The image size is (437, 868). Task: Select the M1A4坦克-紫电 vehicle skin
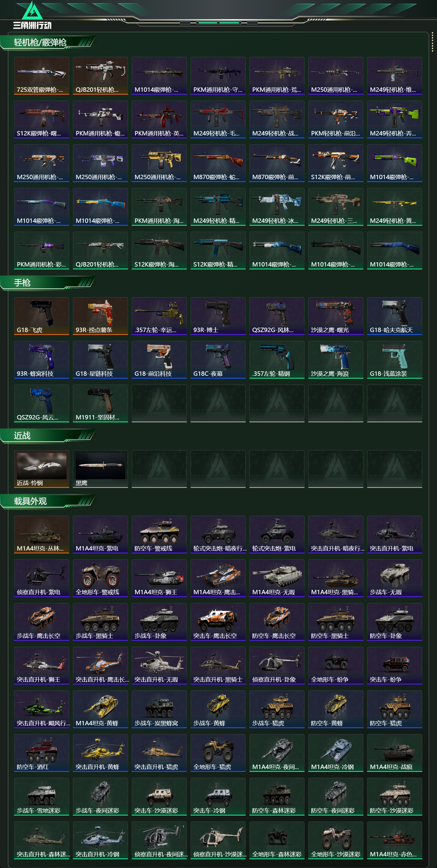101,534
